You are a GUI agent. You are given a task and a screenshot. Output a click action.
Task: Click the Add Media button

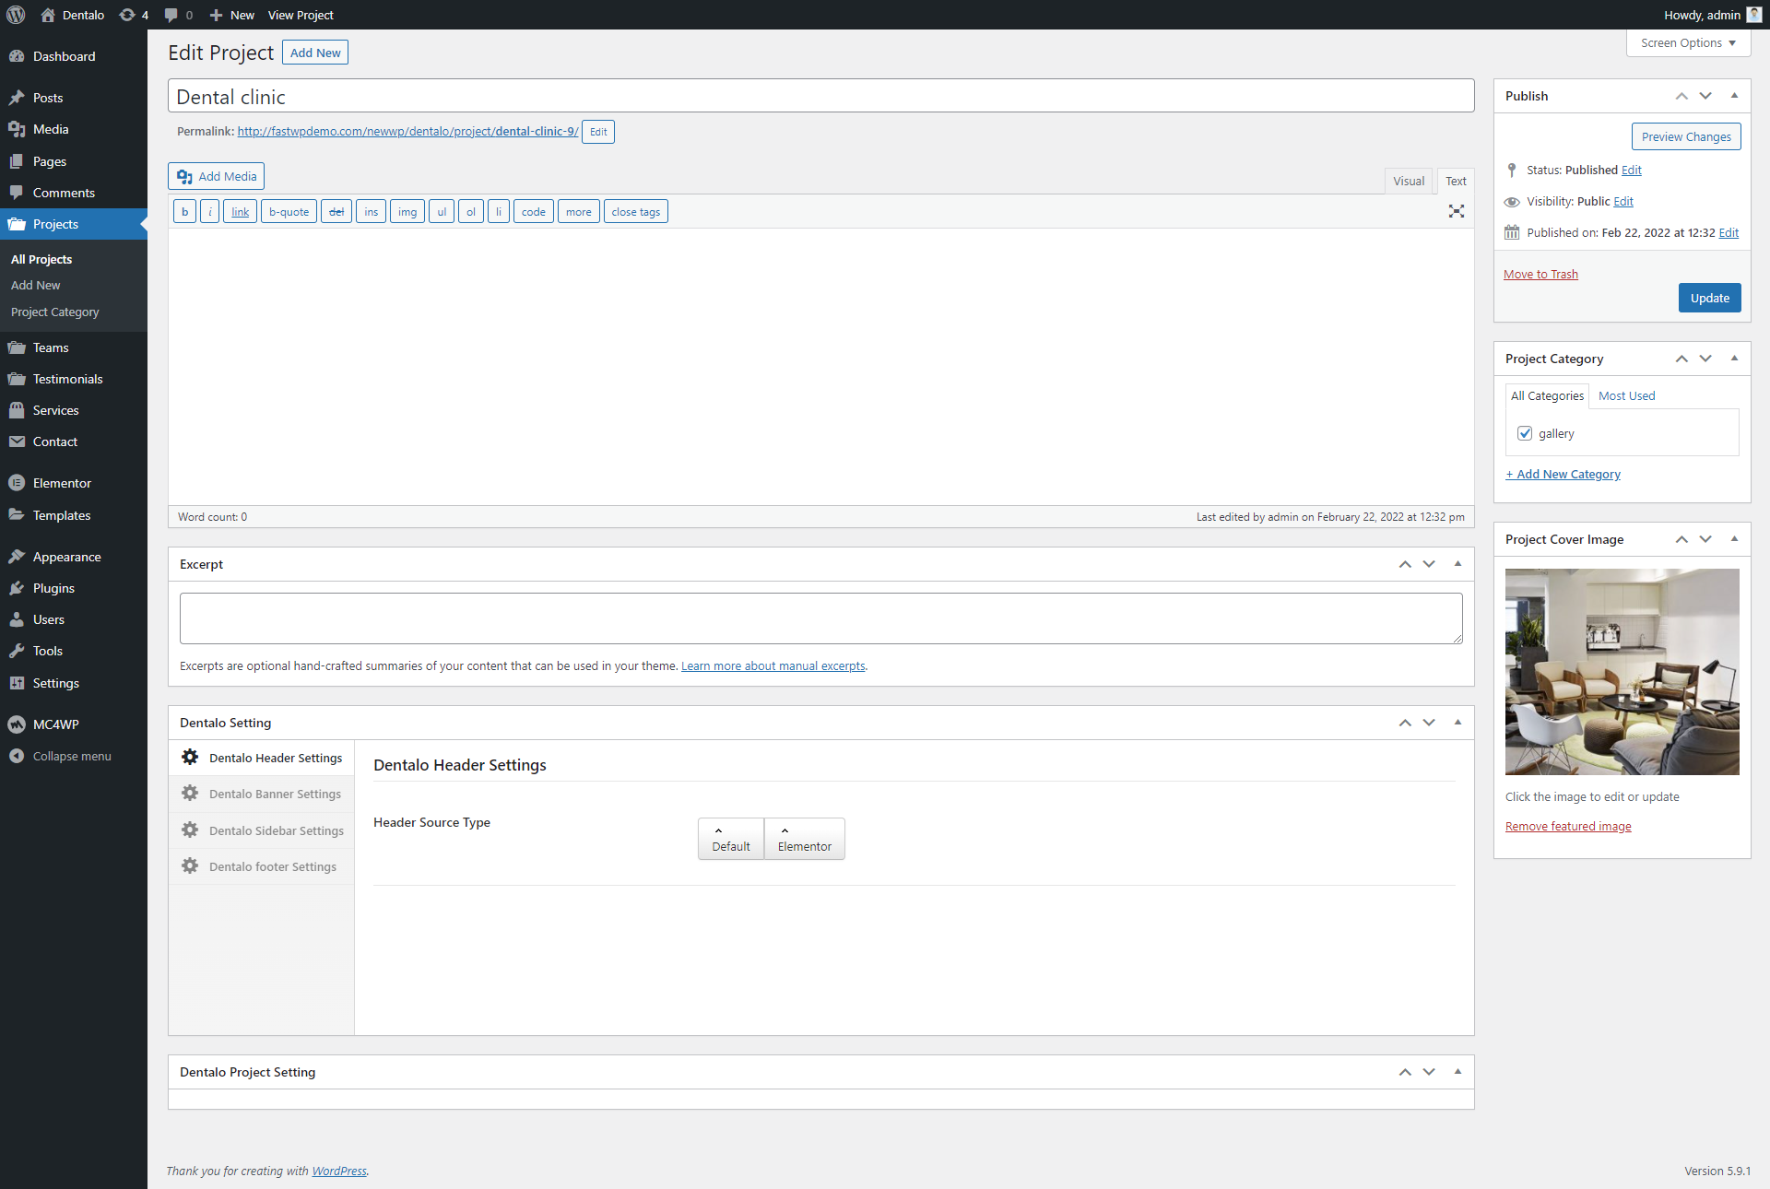click(x=217, y=176)
